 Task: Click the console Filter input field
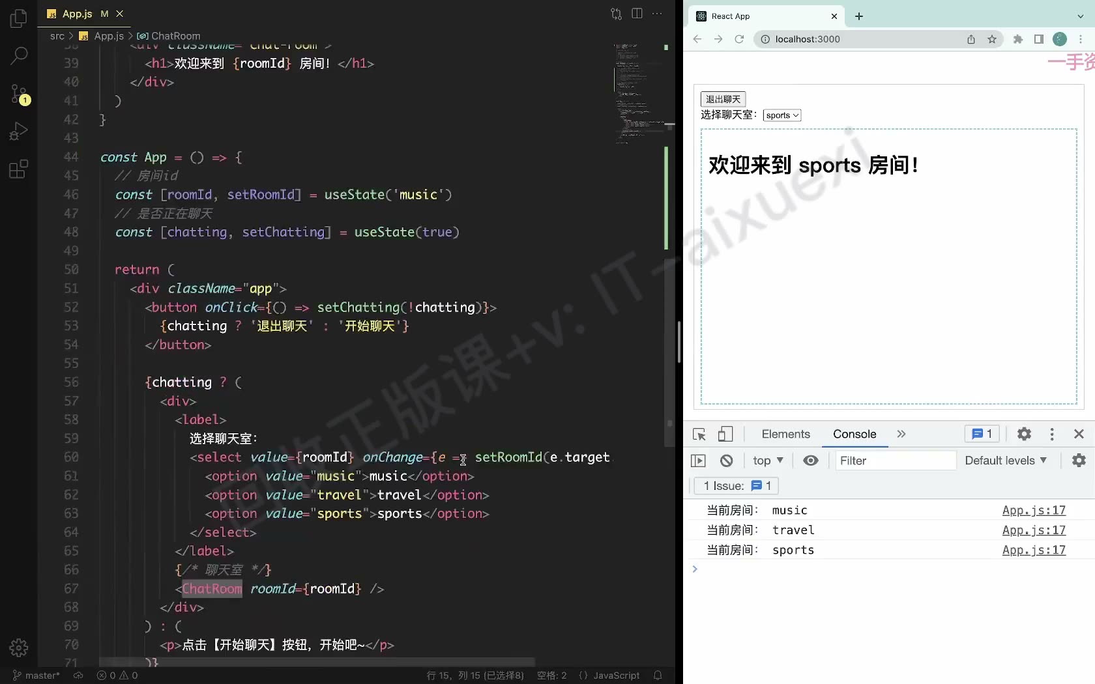(x=895, y=461)
